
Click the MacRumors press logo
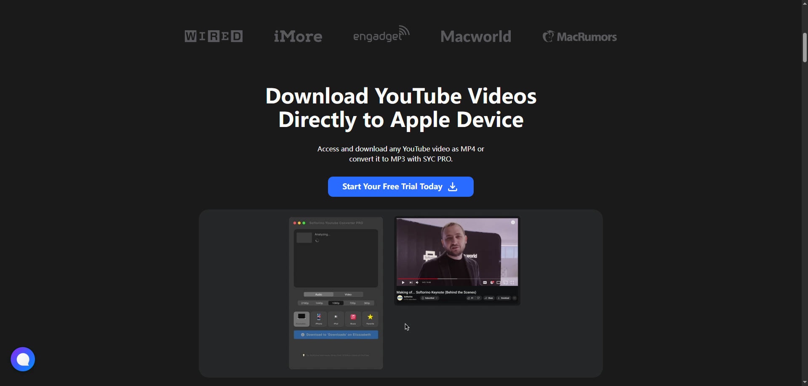pyautogui.click(x=580, y=37)
